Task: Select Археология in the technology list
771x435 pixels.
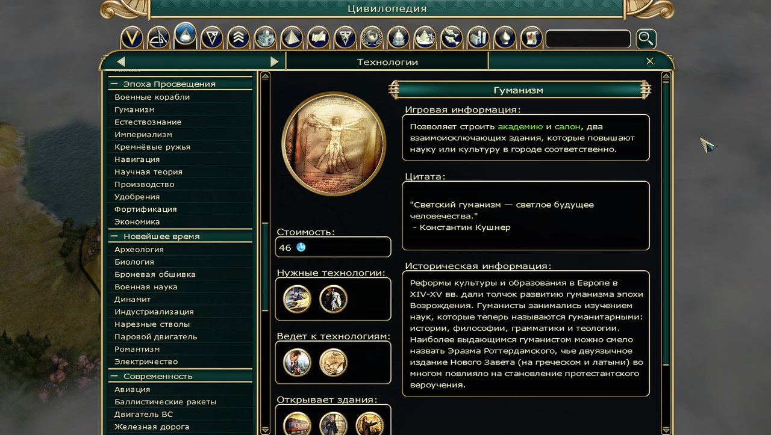Action: (x=139, y=249)
